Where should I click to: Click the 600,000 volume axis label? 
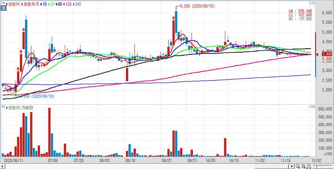pos(325,109)
